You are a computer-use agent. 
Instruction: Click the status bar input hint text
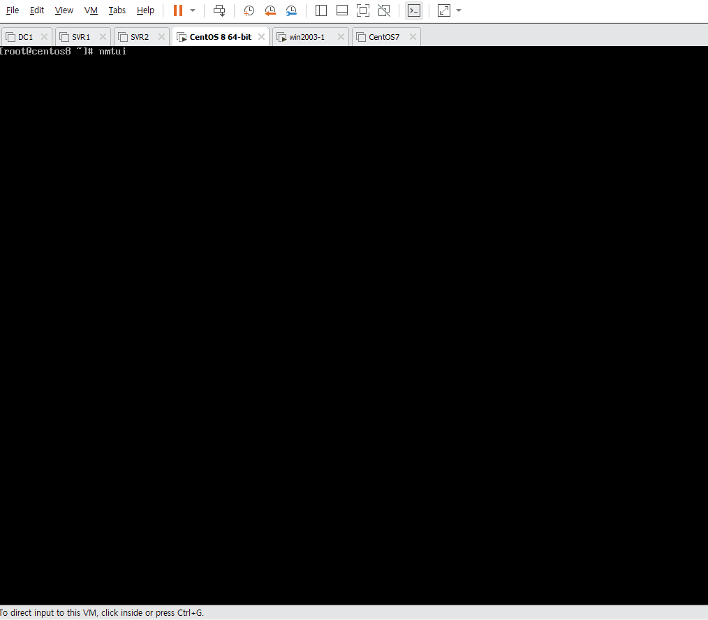coord(102,613)
